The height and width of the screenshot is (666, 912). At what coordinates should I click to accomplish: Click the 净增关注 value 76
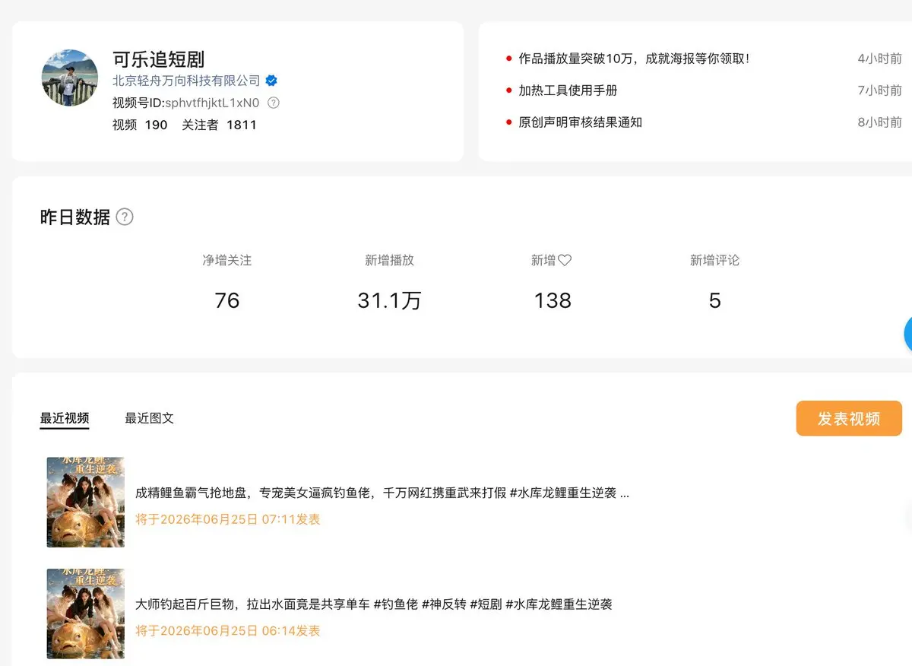pos(227,300)
